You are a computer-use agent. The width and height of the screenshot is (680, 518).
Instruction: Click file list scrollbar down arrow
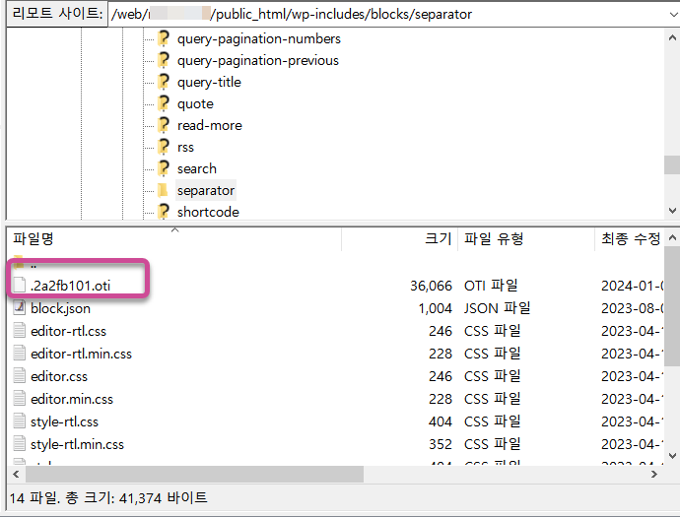pos(672,455)
